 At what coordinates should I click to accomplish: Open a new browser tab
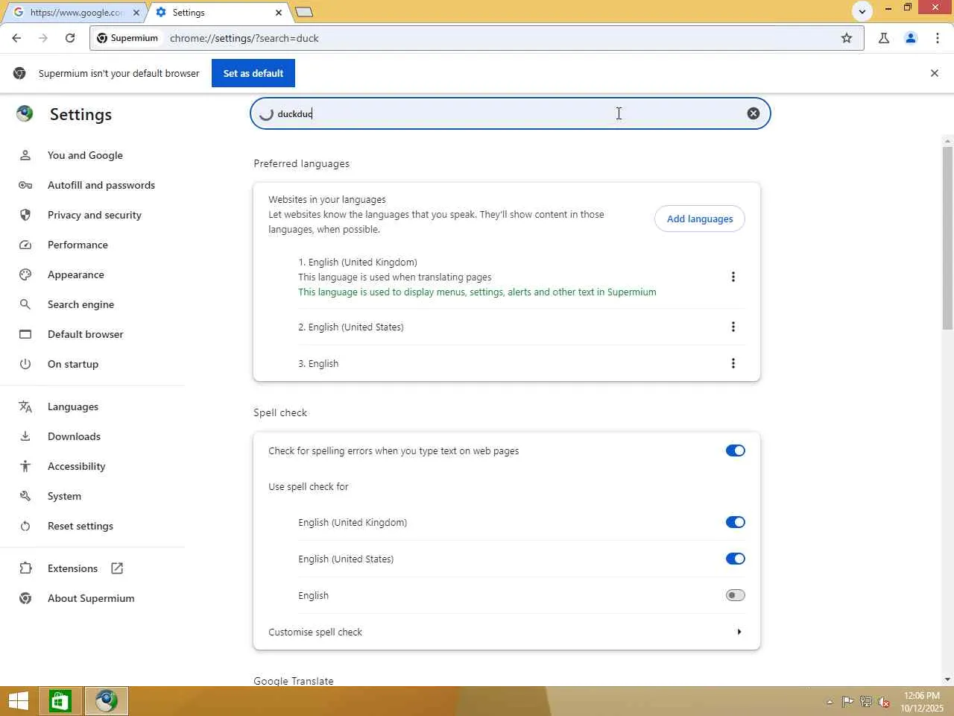click(x=304, y=12)
